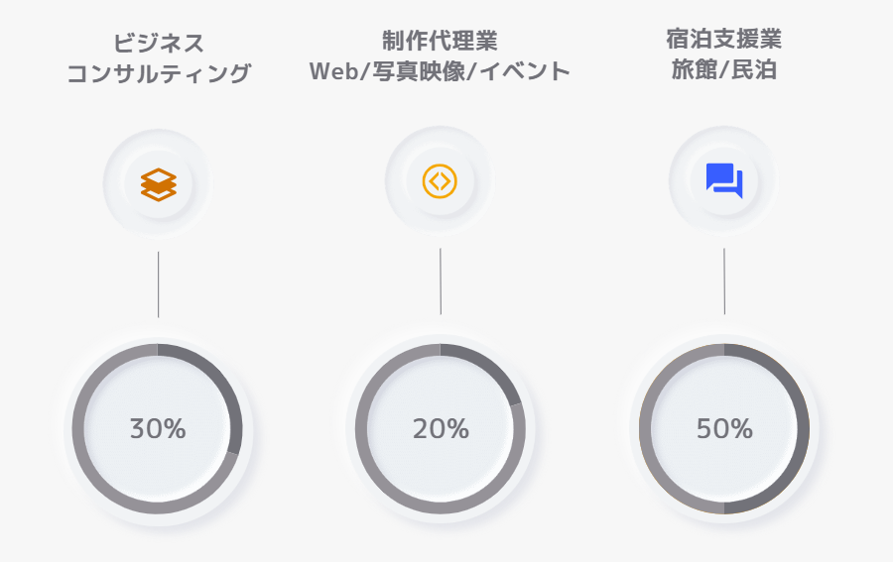
Task: Click connector line below layers icon
Action: coord(158,284)
